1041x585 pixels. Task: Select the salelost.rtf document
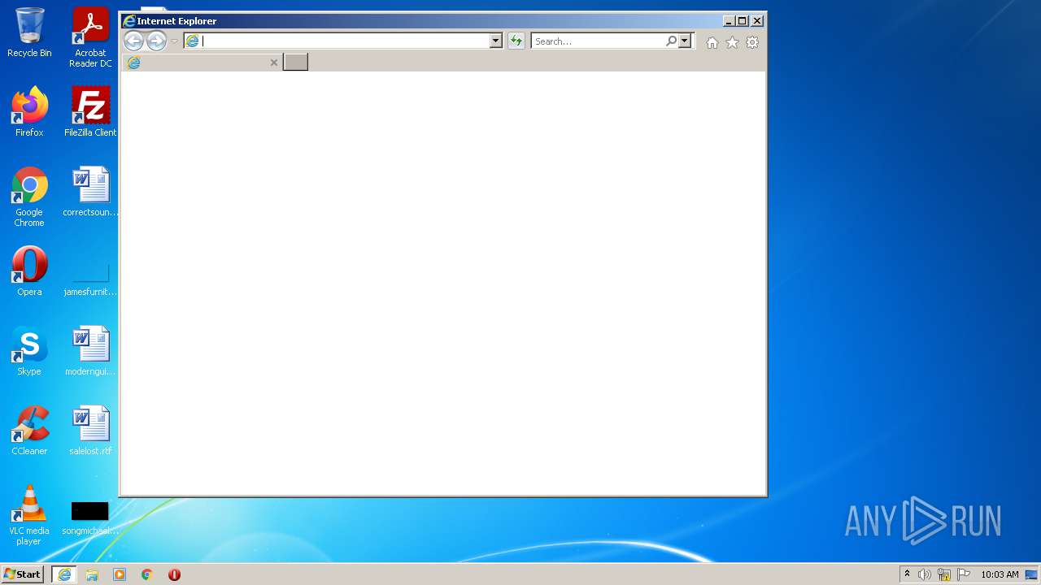click(90, 431)
